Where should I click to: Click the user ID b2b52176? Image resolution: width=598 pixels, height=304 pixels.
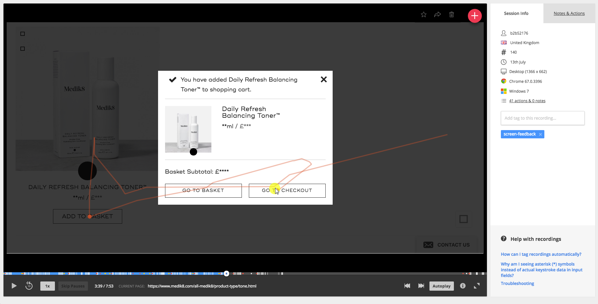pos(519,33)
